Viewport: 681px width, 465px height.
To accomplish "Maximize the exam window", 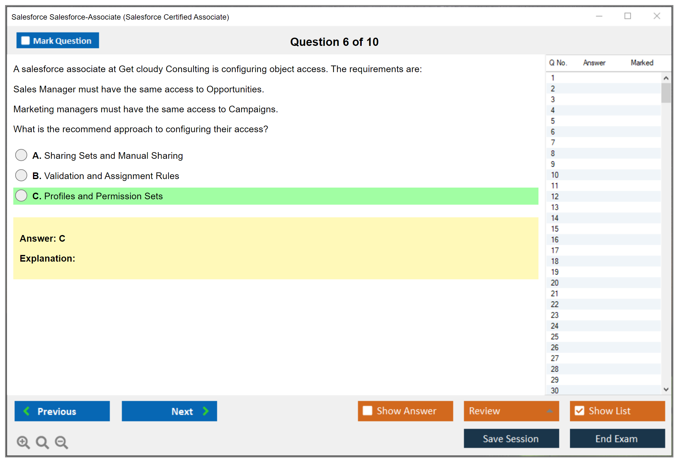I will tap(627, 16).
